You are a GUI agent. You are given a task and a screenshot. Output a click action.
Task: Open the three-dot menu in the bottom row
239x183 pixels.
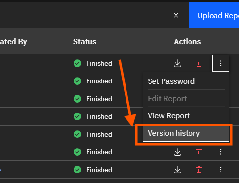(221, 170)
